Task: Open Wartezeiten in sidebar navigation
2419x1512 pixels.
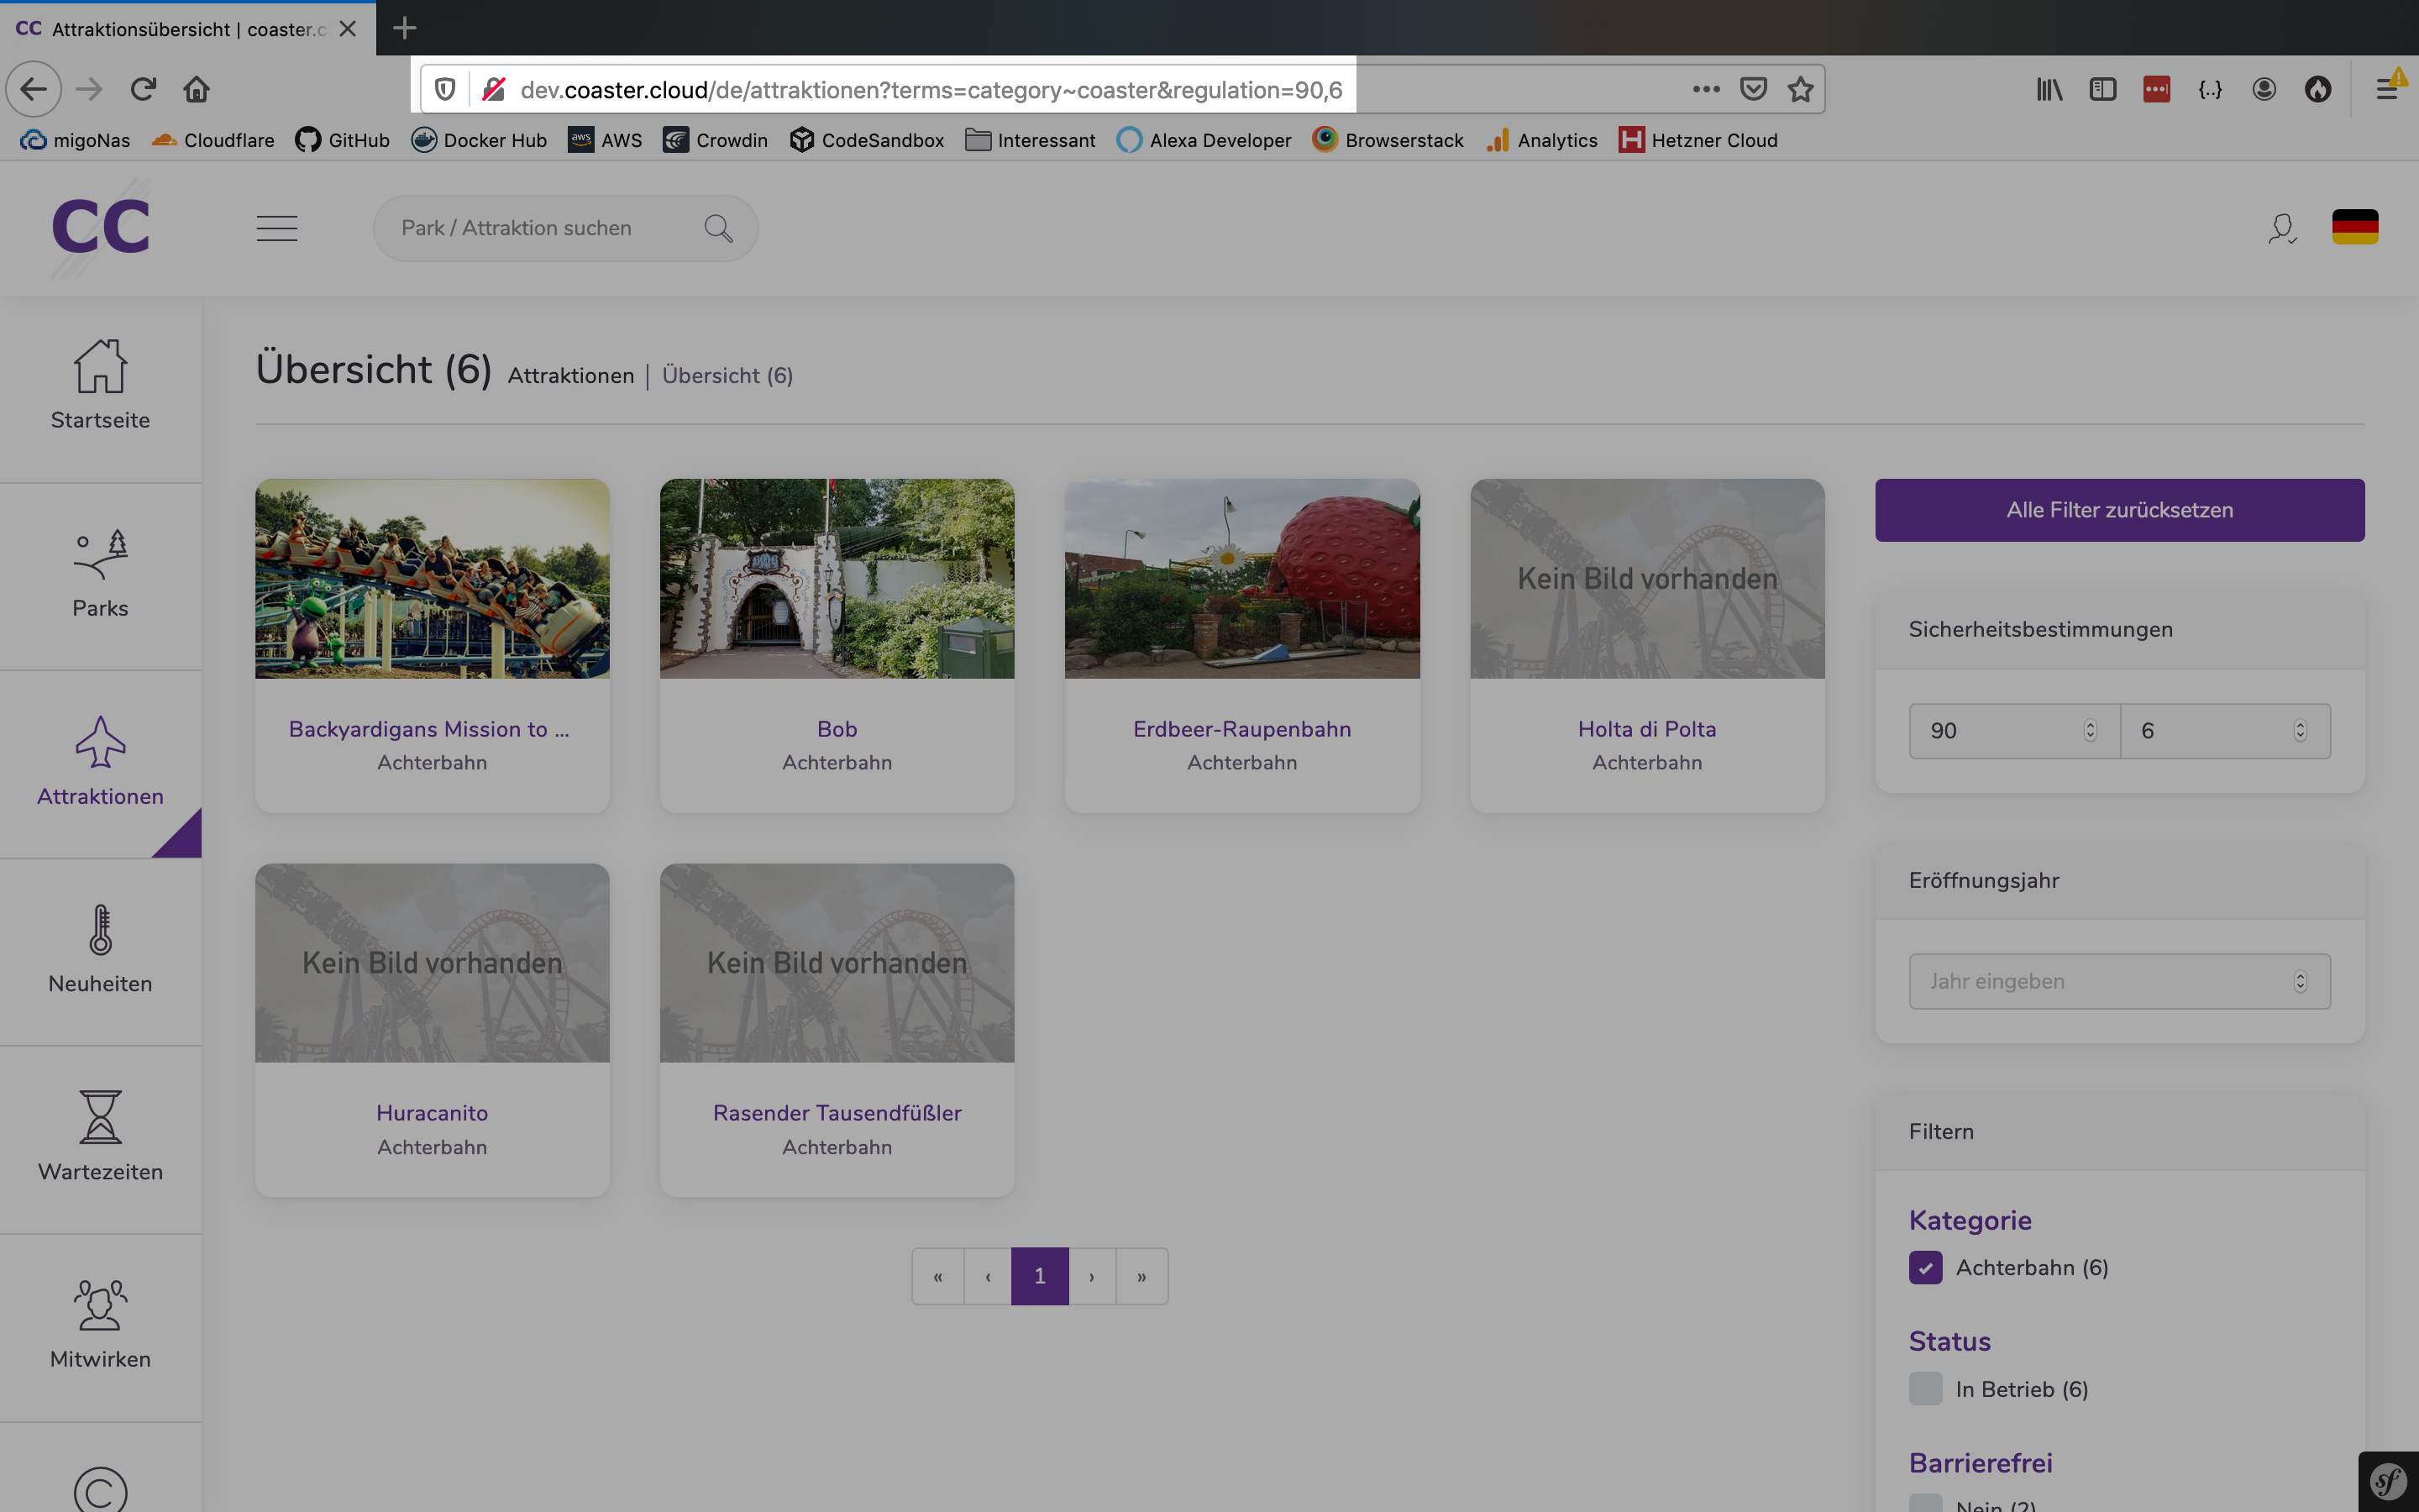Action: [100, 1138]
